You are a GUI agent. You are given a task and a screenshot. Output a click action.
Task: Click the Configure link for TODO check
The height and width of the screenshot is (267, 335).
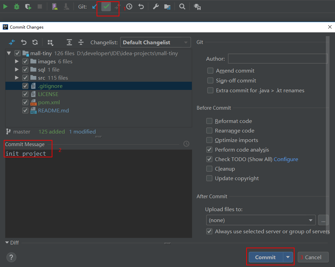click(x=286, y=159)
